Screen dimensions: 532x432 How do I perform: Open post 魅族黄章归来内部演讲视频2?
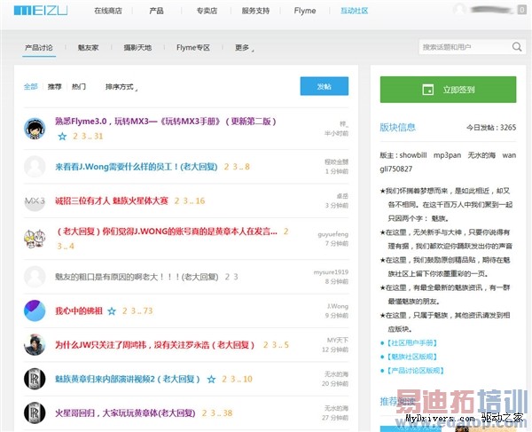[128, 379]
